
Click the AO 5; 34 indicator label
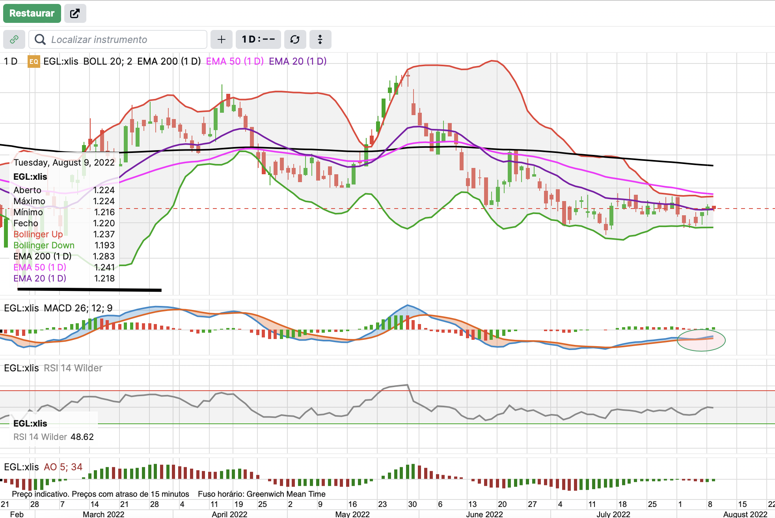tap(63, 467)
